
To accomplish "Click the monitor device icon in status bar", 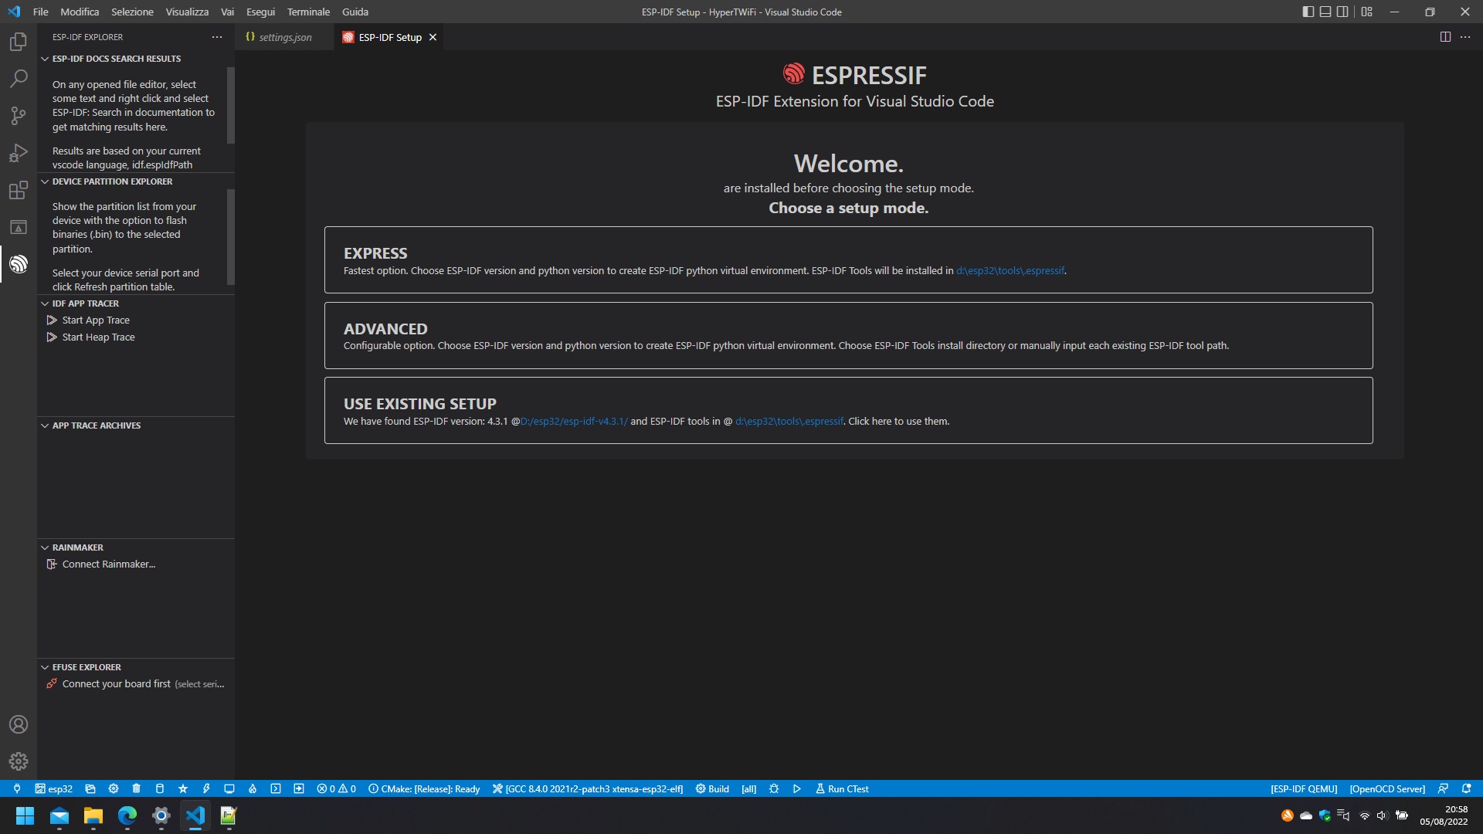I will [229, 789].
